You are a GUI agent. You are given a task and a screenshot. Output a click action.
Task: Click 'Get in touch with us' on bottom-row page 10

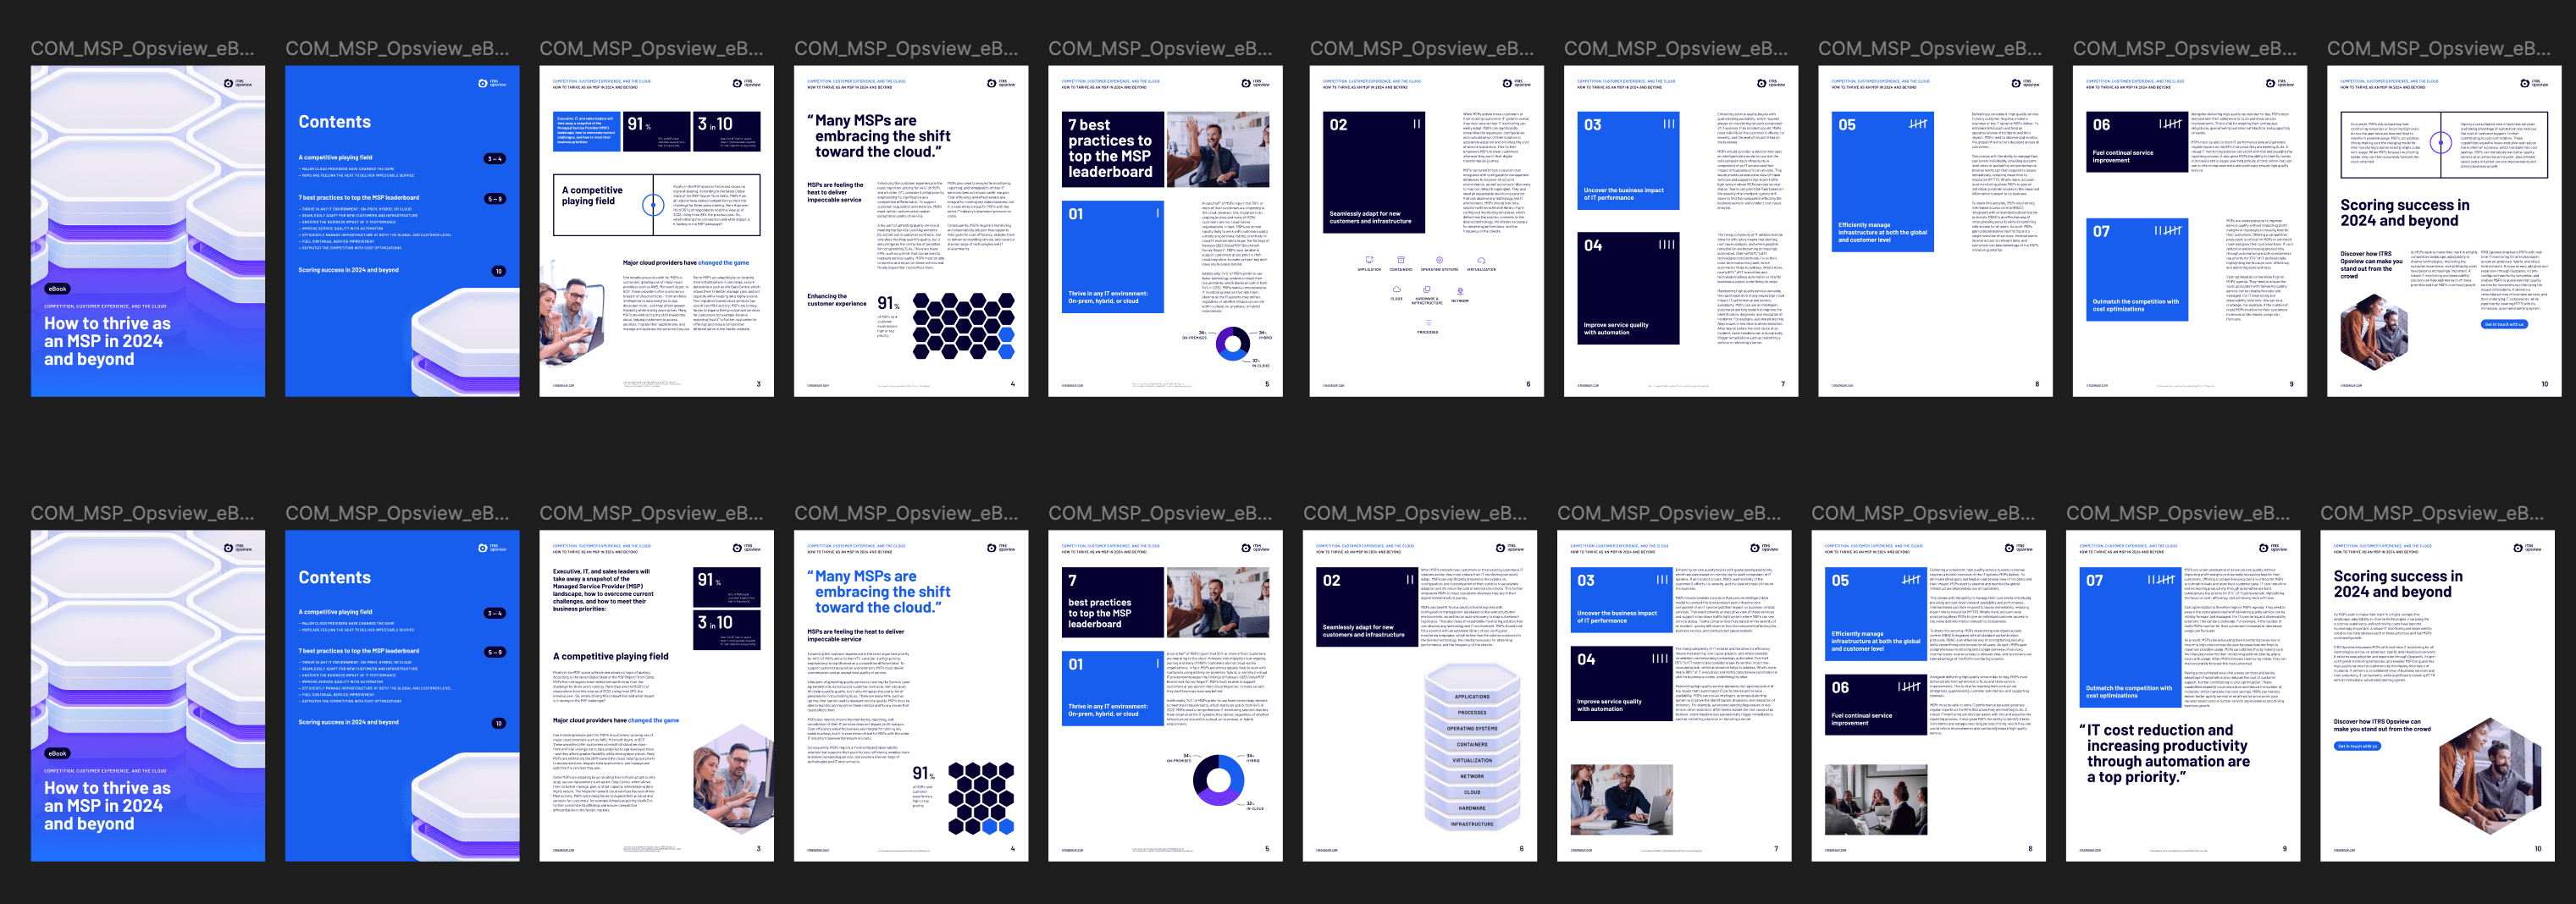click(2357, 746)
